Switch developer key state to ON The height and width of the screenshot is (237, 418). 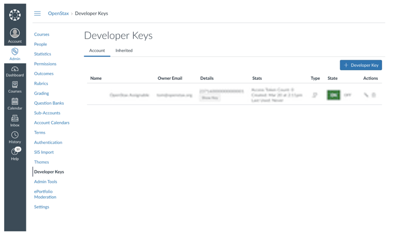click(x=334, y=95)
